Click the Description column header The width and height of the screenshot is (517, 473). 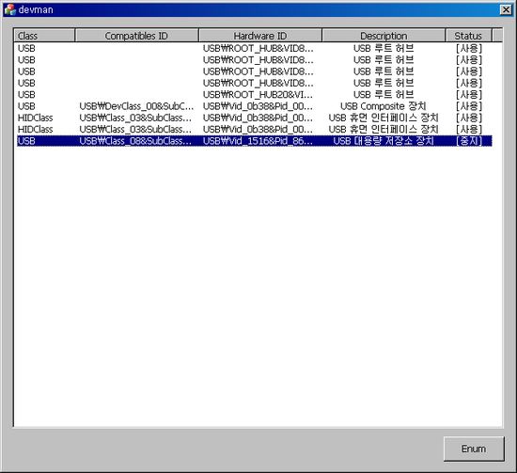[384, 36]
